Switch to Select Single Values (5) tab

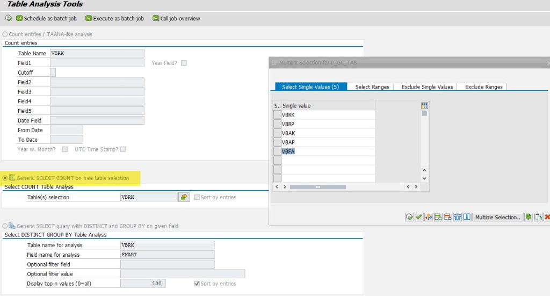[311, 87]
